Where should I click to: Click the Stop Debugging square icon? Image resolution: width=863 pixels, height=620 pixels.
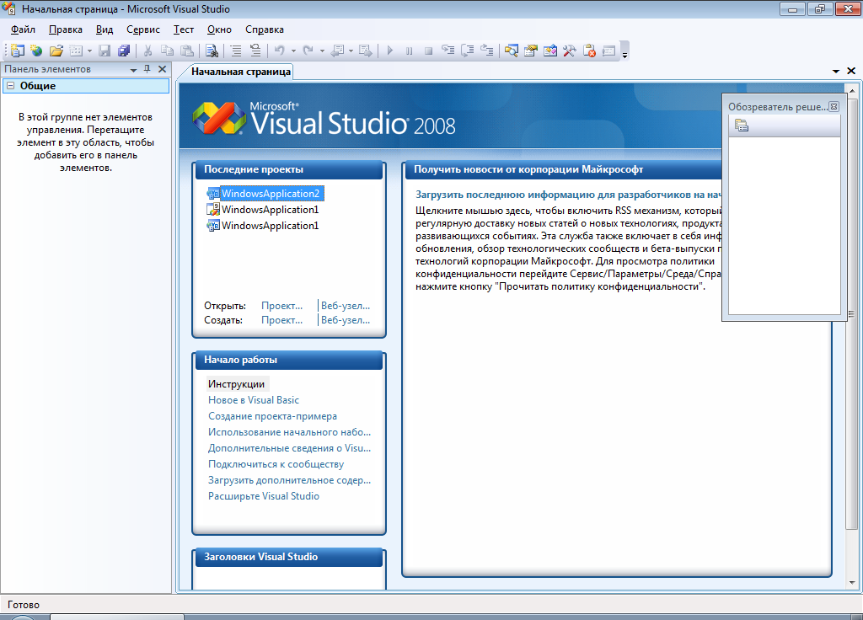coord(428,51)
